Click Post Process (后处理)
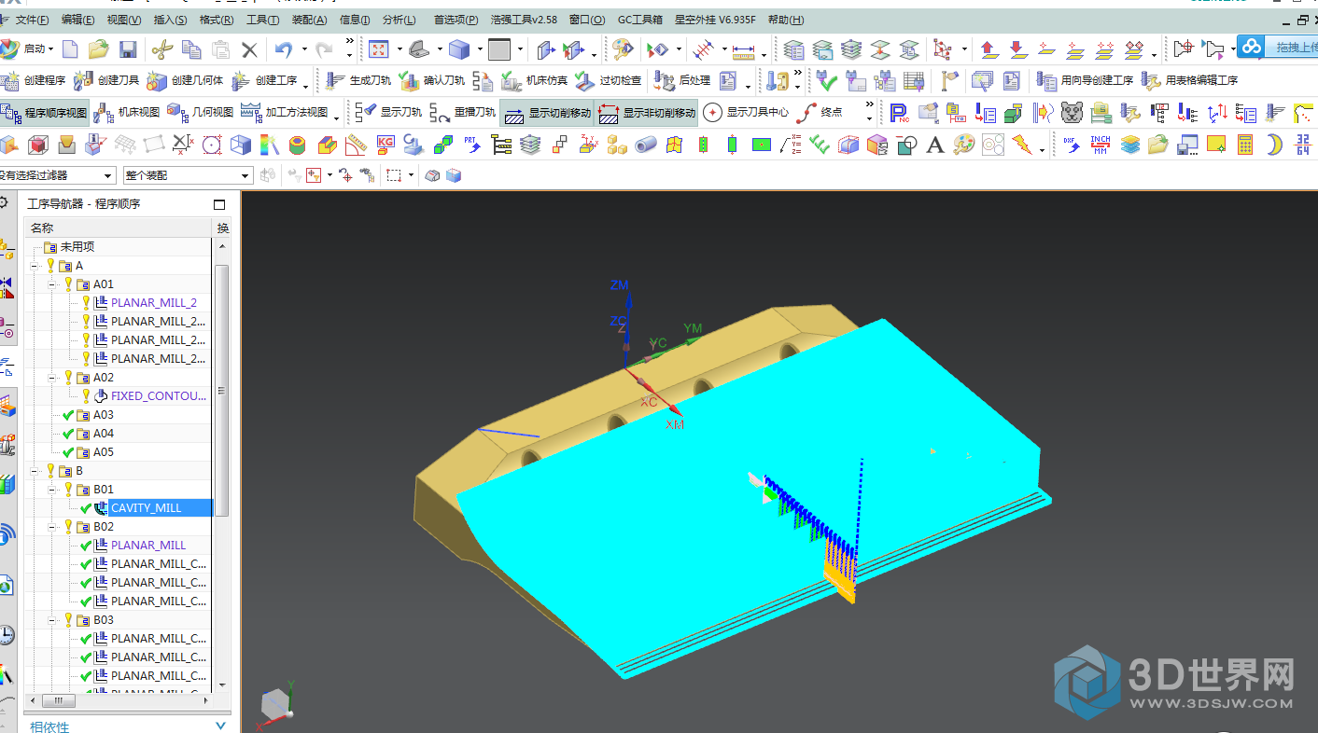 [x=682, y=81]
